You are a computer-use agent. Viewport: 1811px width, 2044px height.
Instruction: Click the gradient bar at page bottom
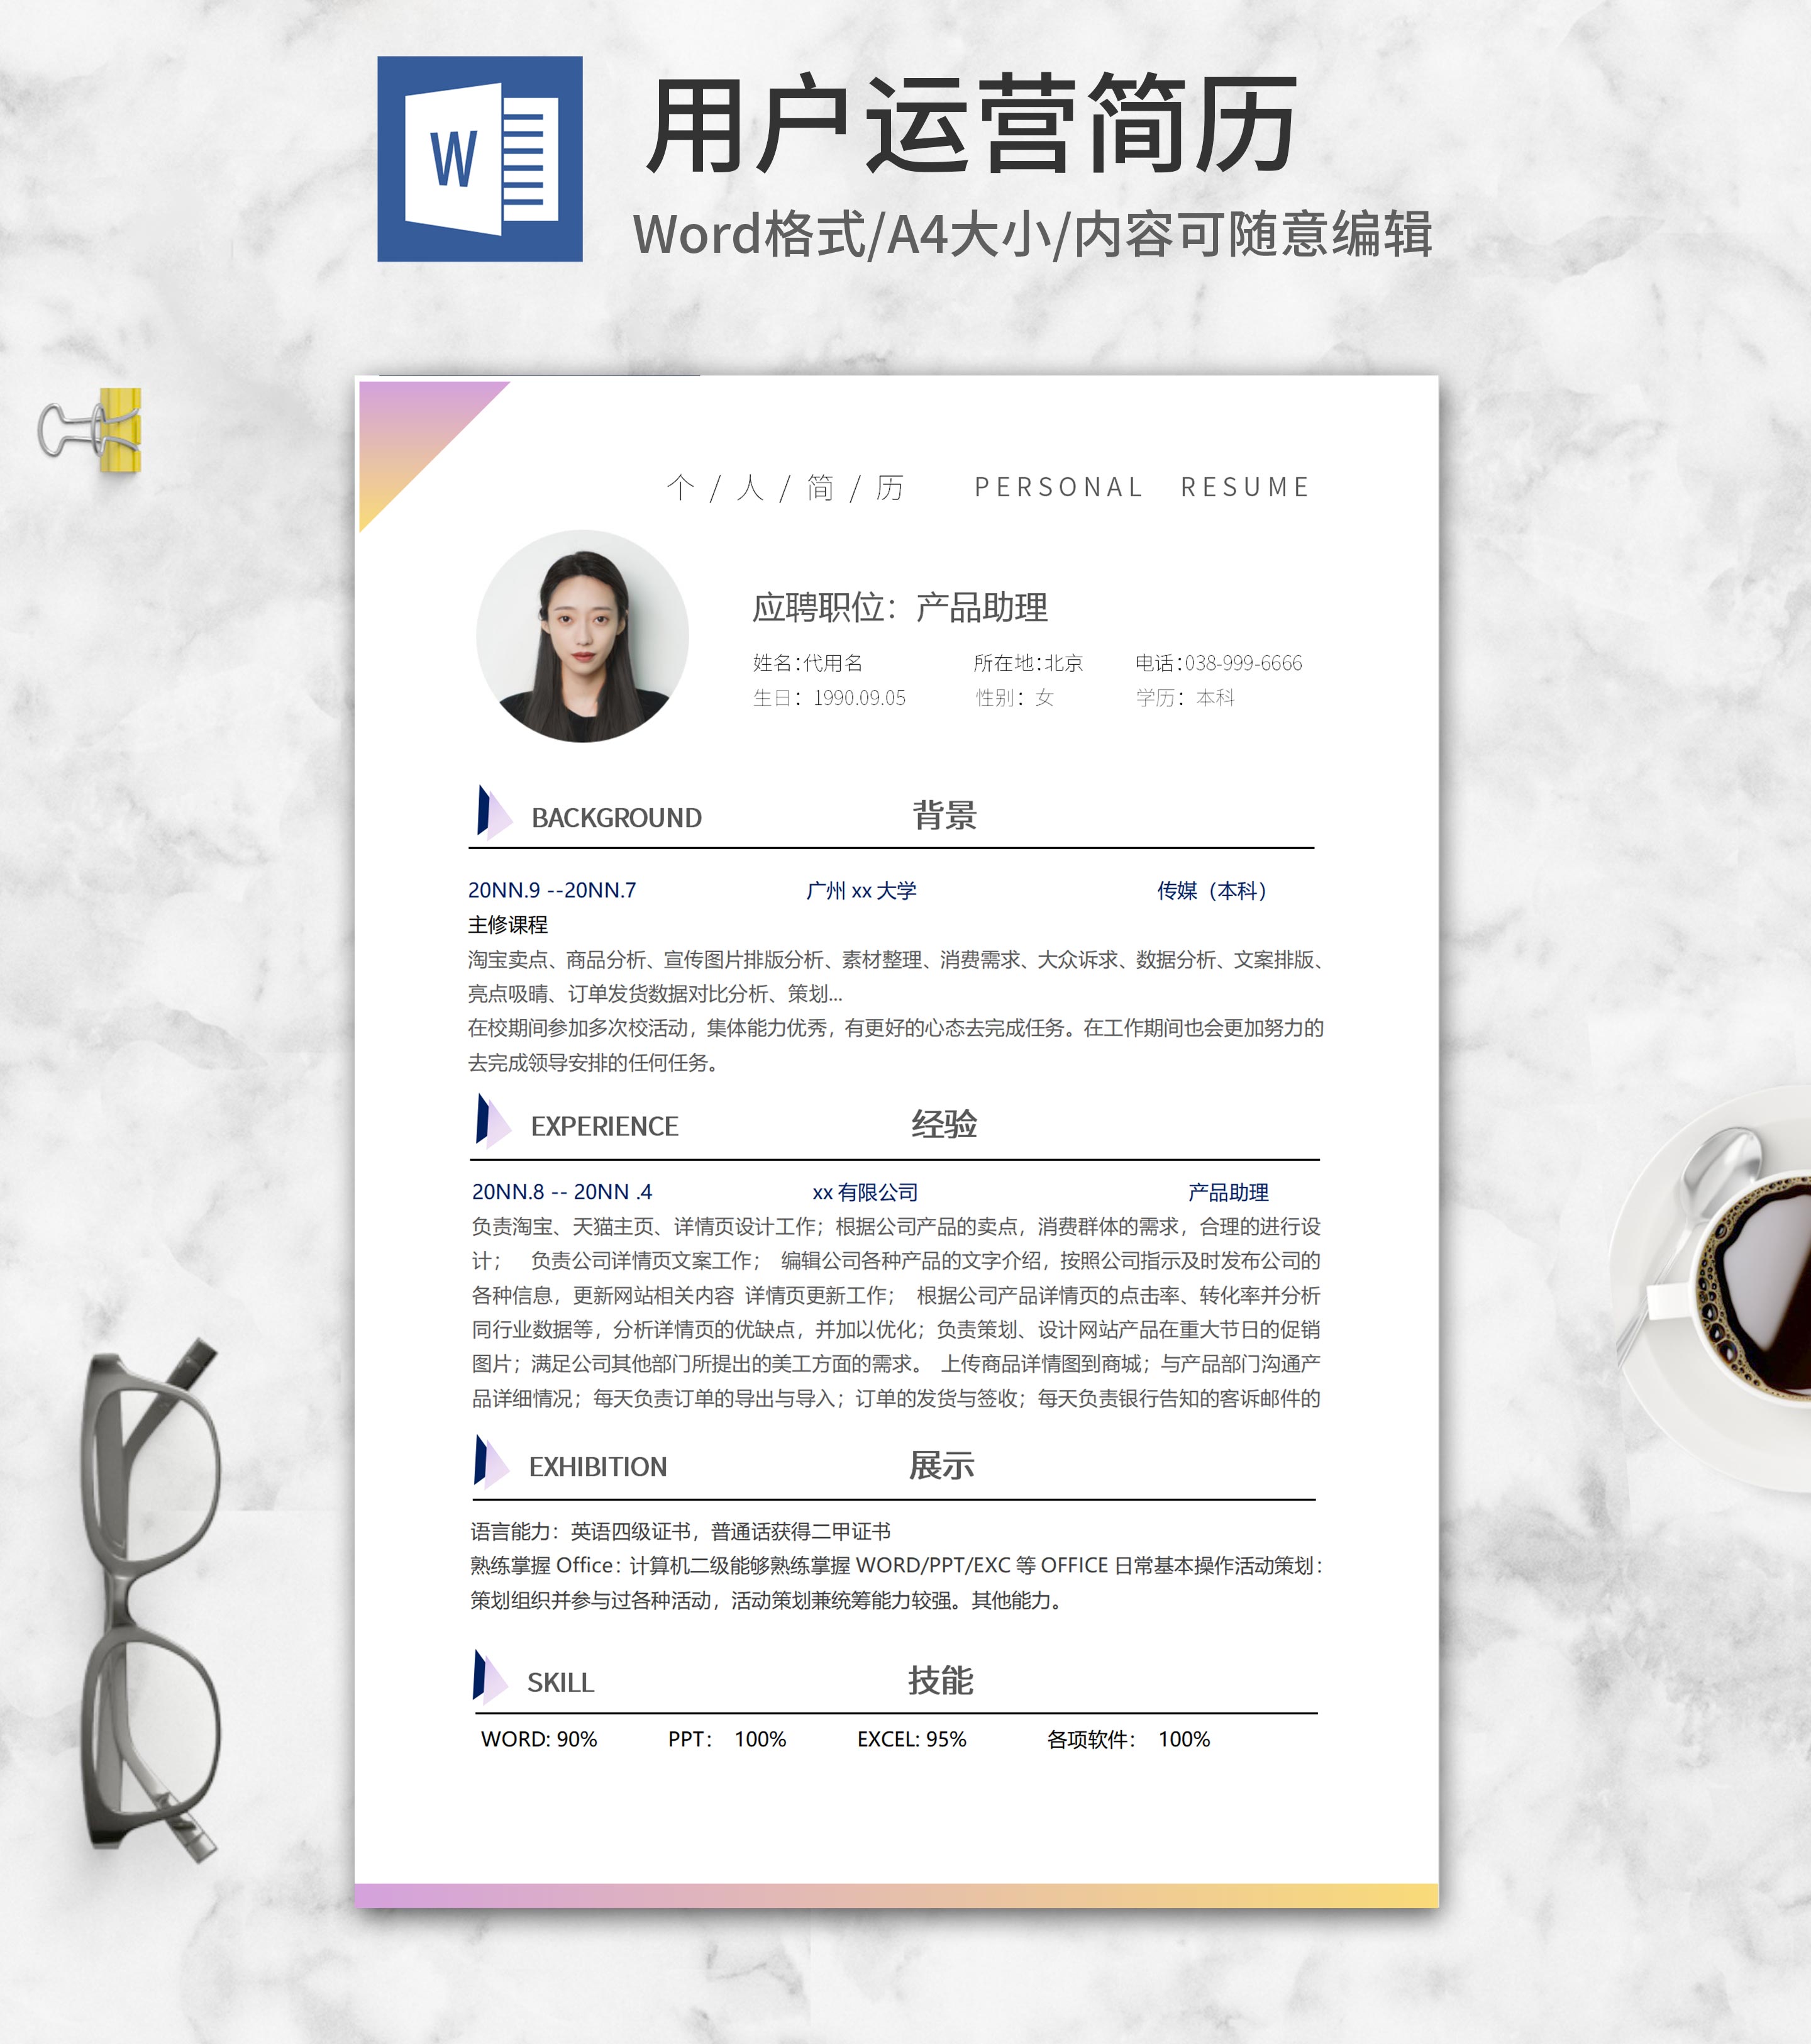point(896,1895)
